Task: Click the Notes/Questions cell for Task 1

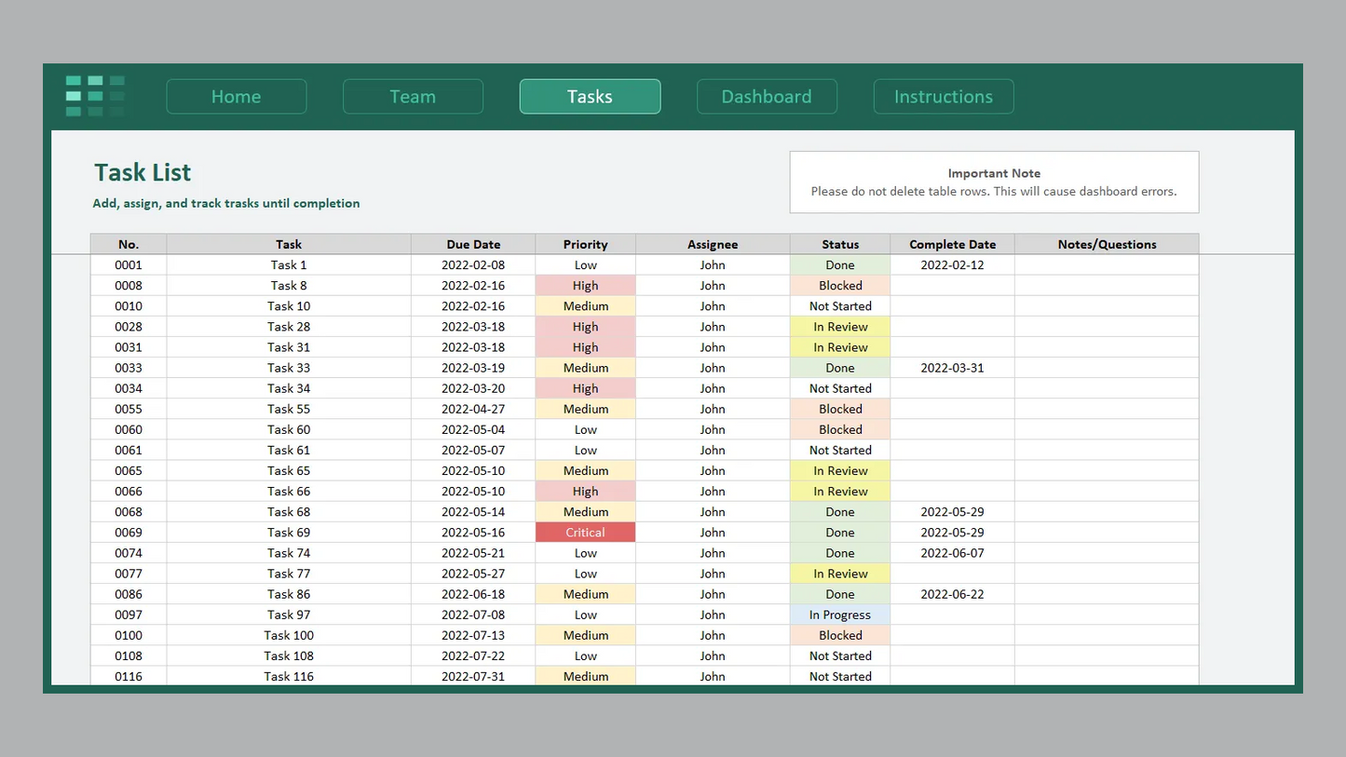Action: [x=1106, y=265]
